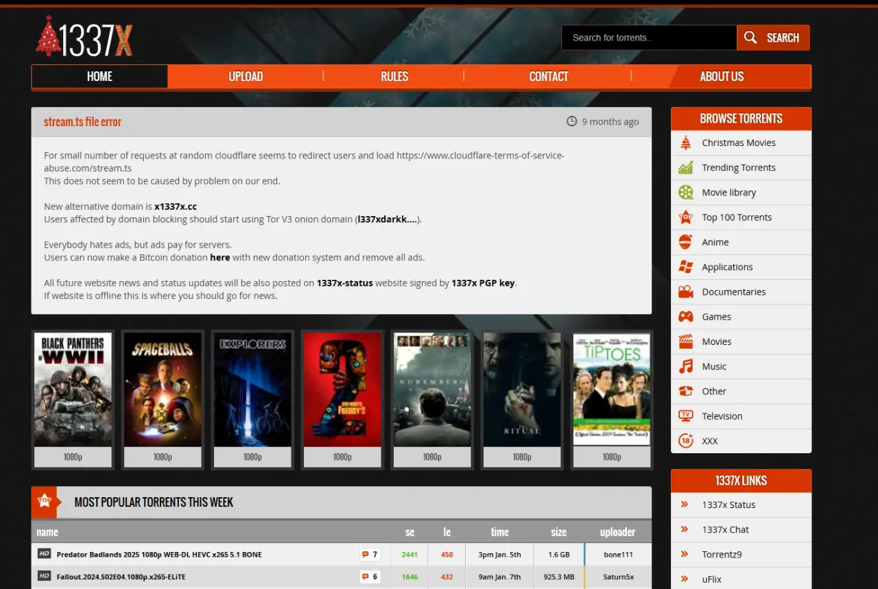Click the Movie library film reel icon
This screenshot has width=878, height=589.
(x=686, y=193)
